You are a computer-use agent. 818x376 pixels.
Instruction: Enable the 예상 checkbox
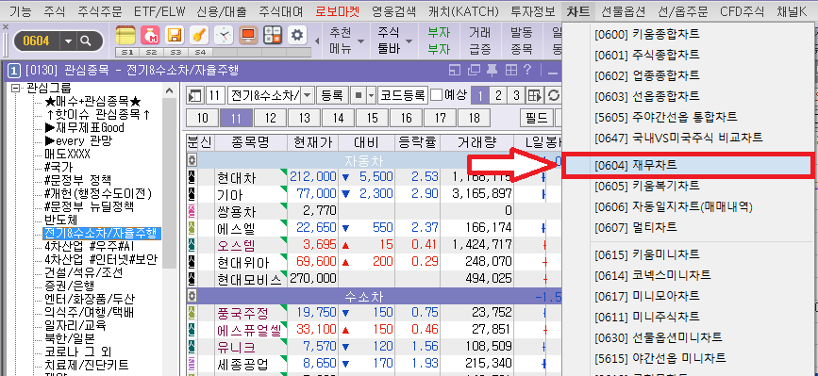click(436, 95)
